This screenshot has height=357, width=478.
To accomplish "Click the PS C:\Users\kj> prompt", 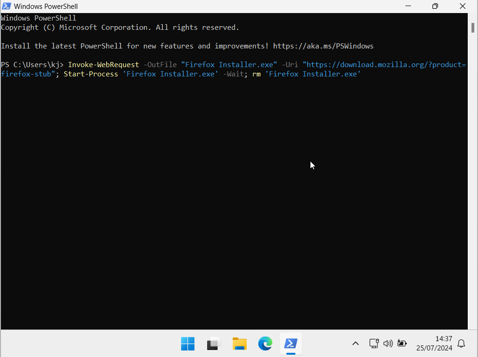I will [x=32, y=65].
